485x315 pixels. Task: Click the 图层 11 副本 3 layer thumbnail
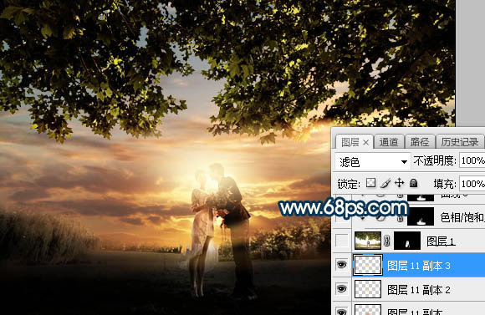pyautogui.click(x=368, y=265)
